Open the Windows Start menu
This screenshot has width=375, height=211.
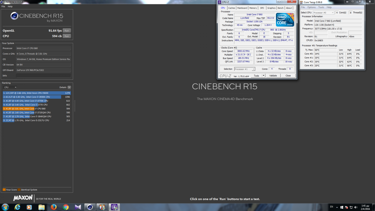coord(5,207)
